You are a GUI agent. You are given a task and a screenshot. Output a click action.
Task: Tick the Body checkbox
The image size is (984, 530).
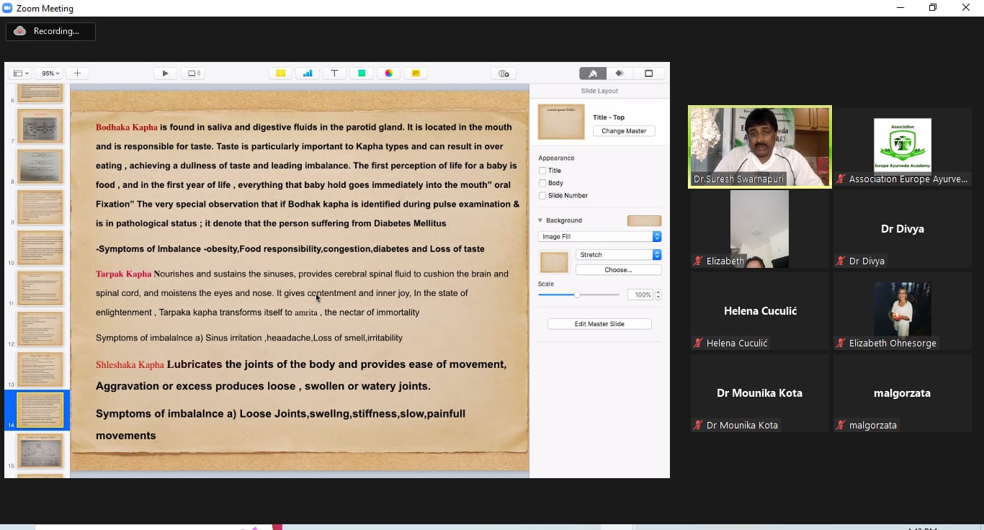[542, 183]
